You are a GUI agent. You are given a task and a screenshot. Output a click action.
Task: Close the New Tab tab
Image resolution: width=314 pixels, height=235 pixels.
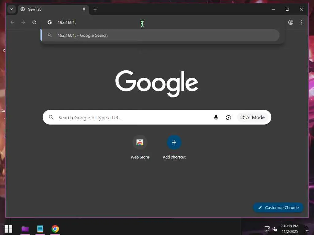click(84, 9)
